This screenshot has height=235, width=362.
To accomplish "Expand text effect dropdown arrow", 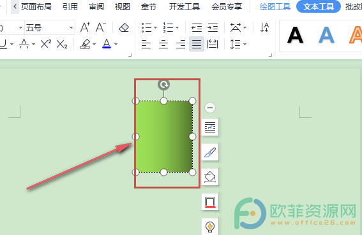I will [33, 44].
